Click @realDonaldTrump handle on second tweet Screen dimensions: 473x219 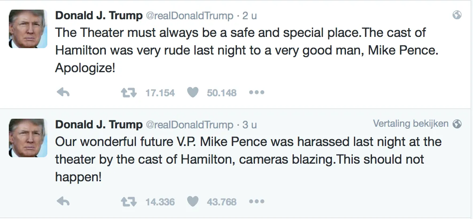click(x=190, y=125)
